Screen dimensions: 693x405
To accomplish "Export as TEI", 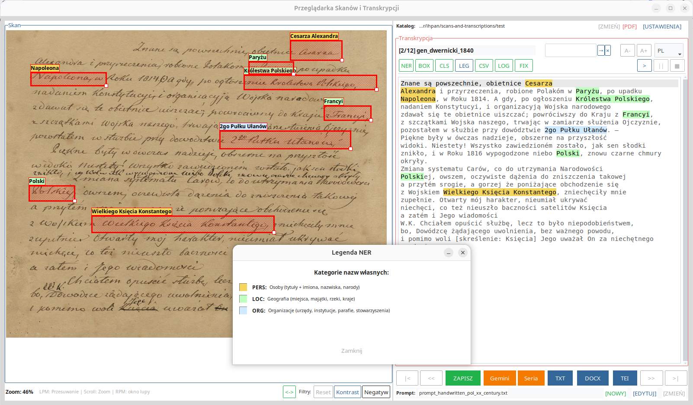I will [x=625, y=378].
